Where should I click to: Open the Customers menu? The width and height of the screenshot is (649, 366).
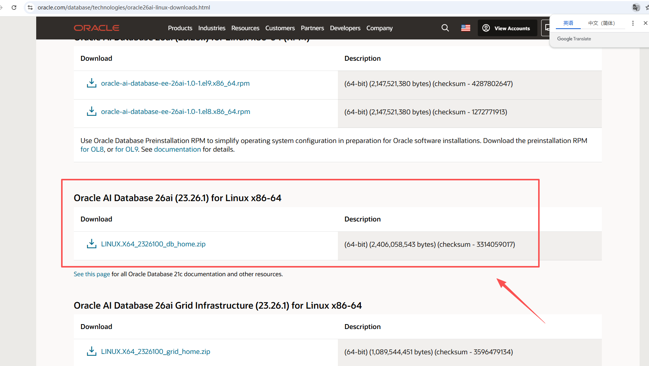point(280,28)
